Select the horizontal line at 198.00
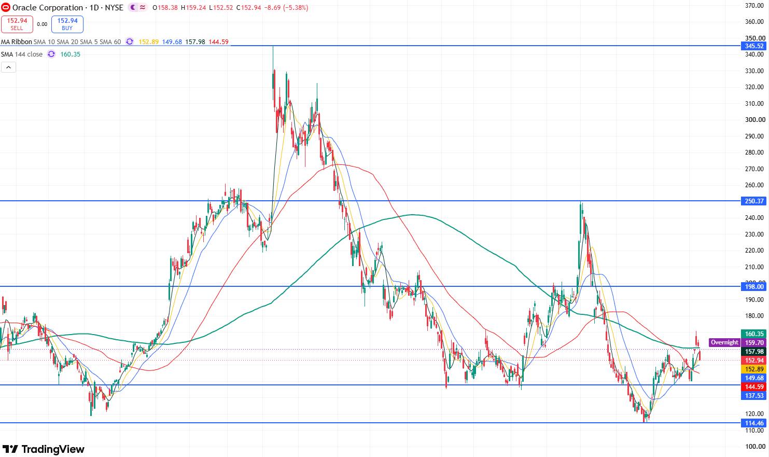The image size is (769, 457). [x=371, y=286]
